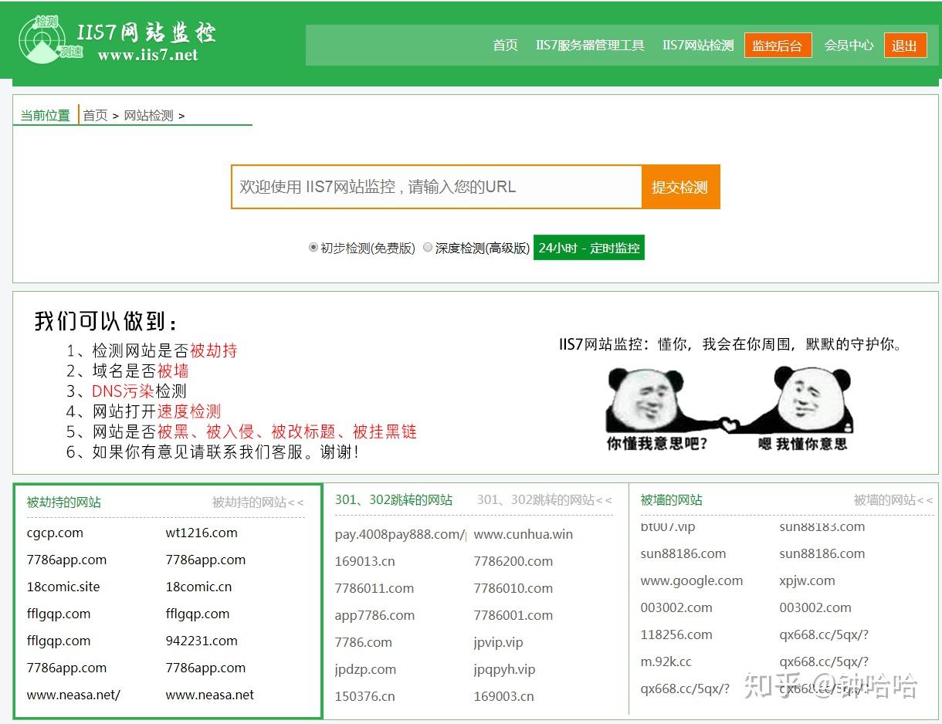Click the www.google.com entry in 被墙的网站

(692, 580)
